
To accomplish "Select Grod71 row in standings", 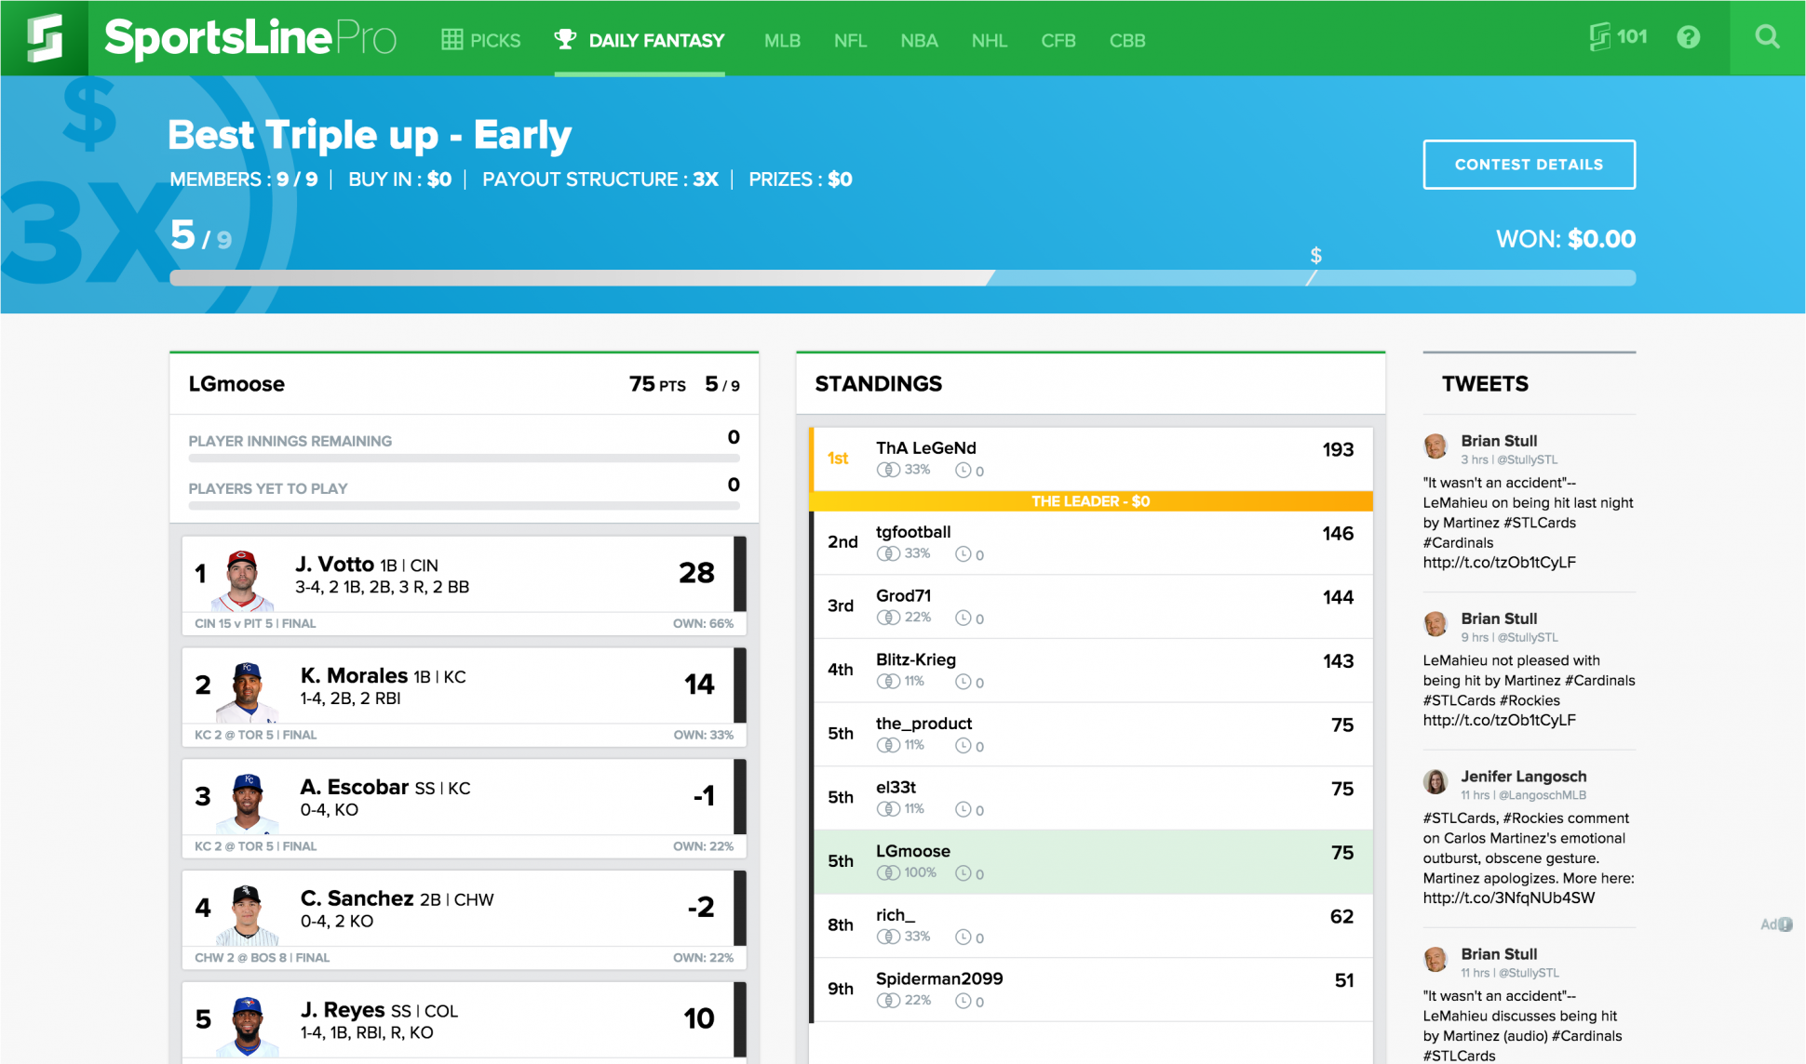I will pyautogui.click(x=1091, y=606).
